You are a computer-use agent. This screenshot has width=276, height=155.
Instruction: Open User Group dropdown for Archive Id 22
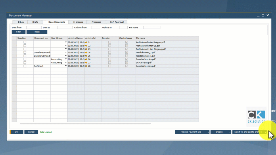click(66, 46)
